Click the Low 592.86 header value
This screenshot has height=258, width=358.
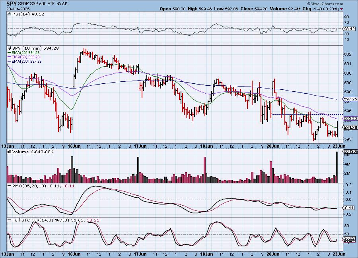coord(226,9)
